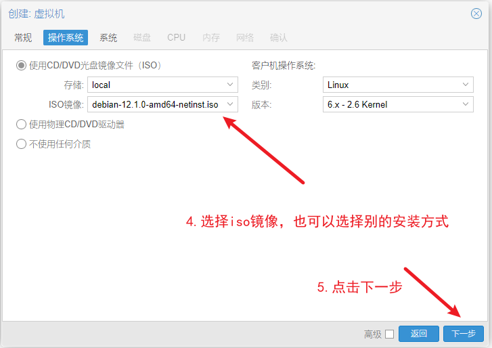
Task: Click the 类别 Linux input field
Action: tap(391, 85)
